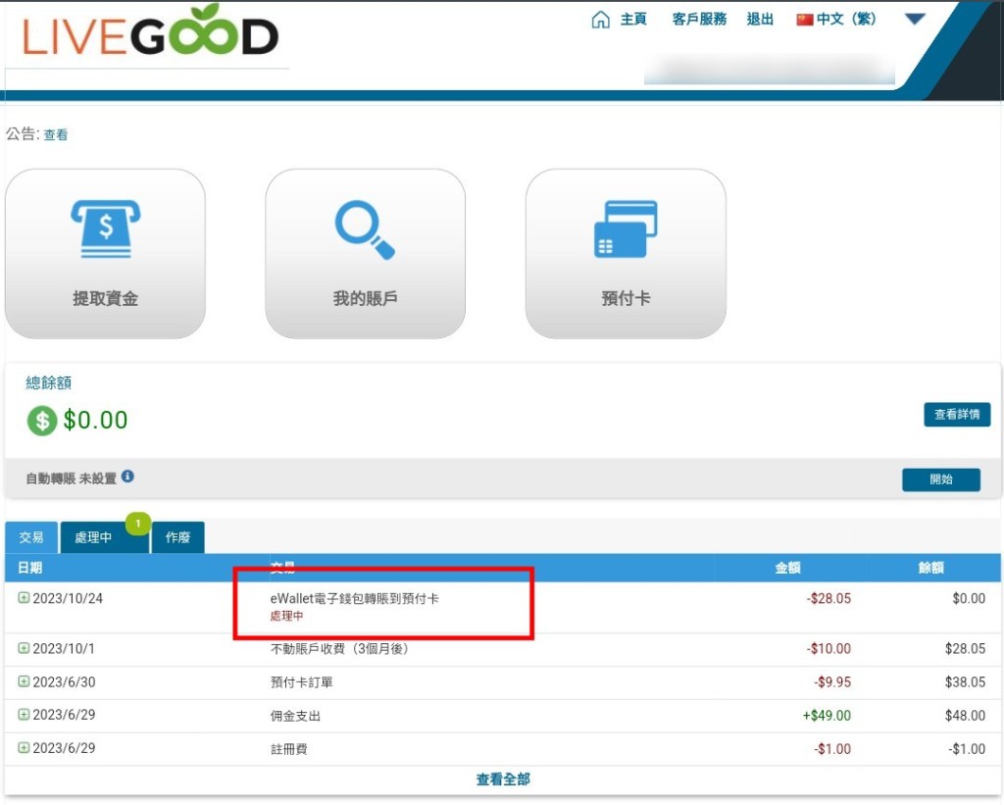
Task: Expand the 2023/6/30 transaction row
Action: click(x=24, y=681)
